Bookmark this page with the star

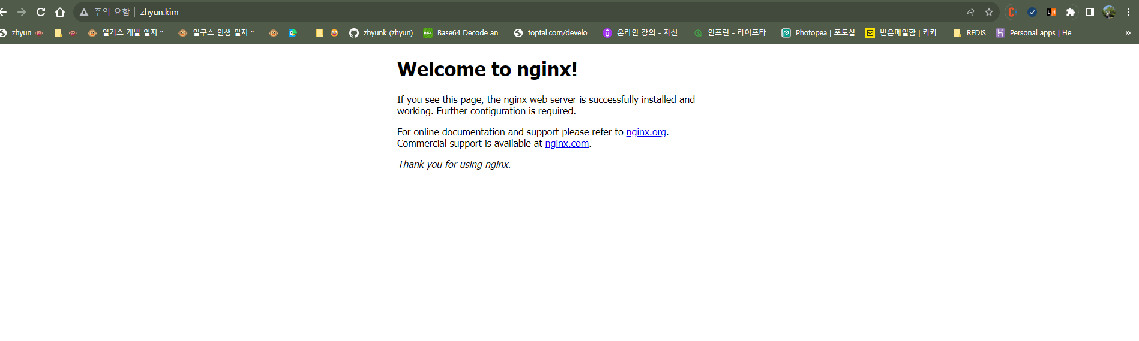coord(989,12)
